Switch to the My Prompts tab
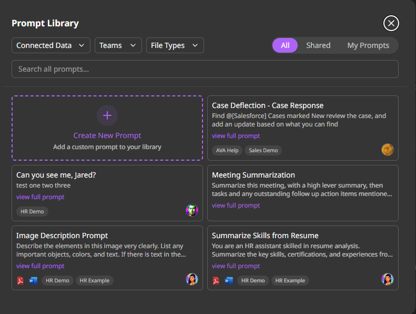 [x=368, y=45]
